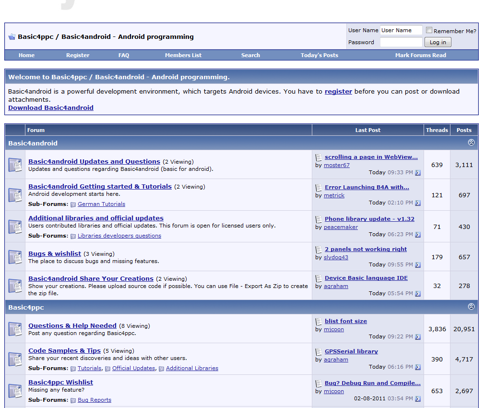
Task: Open last post arrow for the blist font size thread
Action: [x=417, y=337]
